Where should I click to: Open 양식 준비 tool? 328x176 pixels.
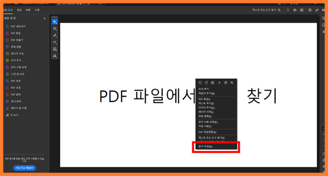(14, 101)
